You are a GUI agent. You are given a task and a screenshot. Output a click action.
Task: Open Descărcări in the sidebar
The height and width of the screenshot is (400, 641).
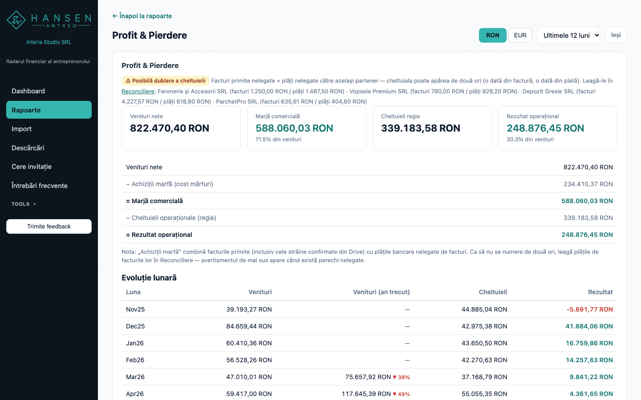[x=49, y=148]
